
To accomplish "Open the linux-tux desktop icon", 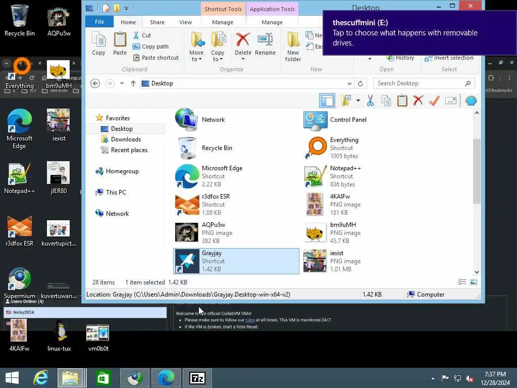I will tap(60, 335).
